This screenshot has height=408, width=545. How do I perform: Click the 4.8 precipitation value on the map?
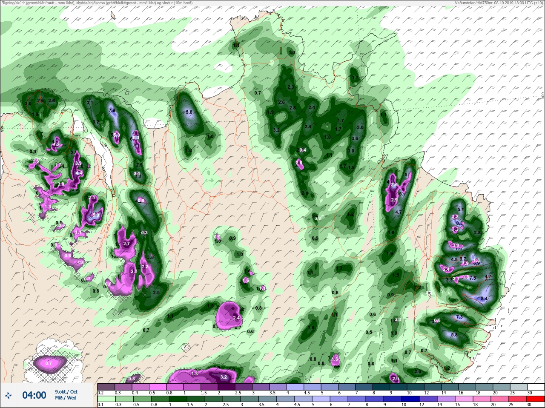(454, 259)
